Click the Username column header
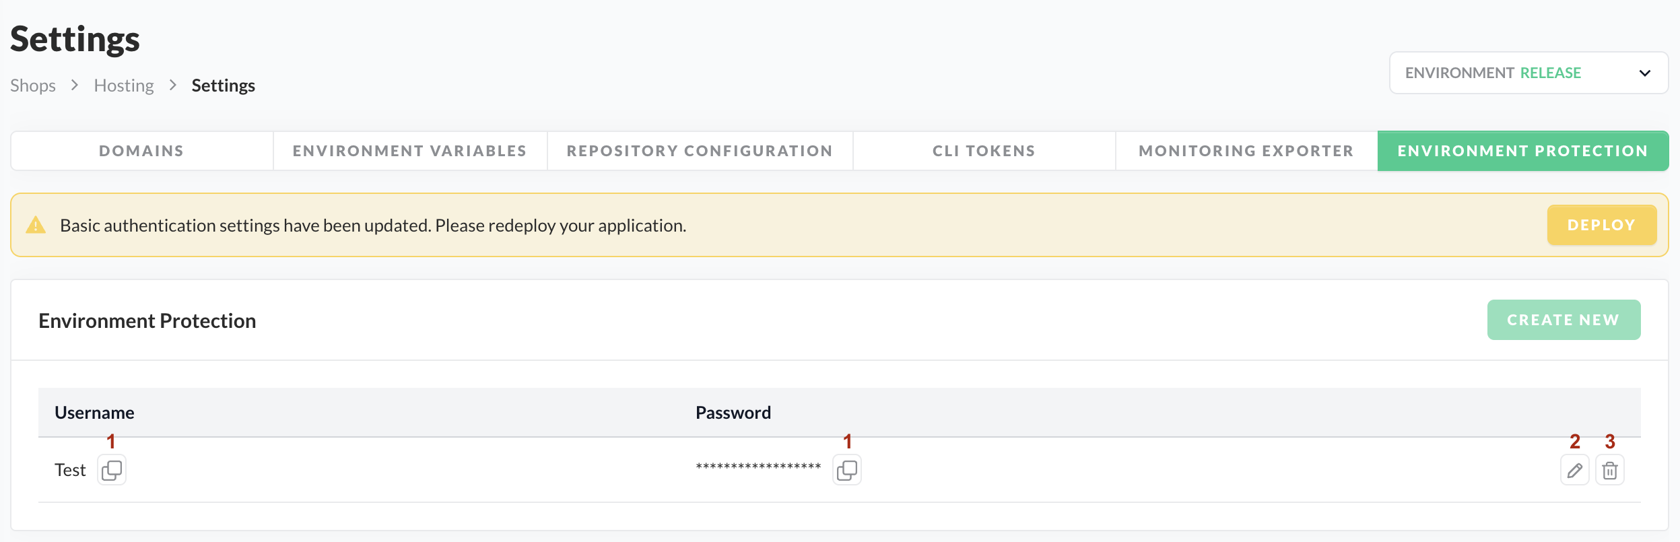The width and height of the screenshot is (1680, 542). [x=94, y=413]
